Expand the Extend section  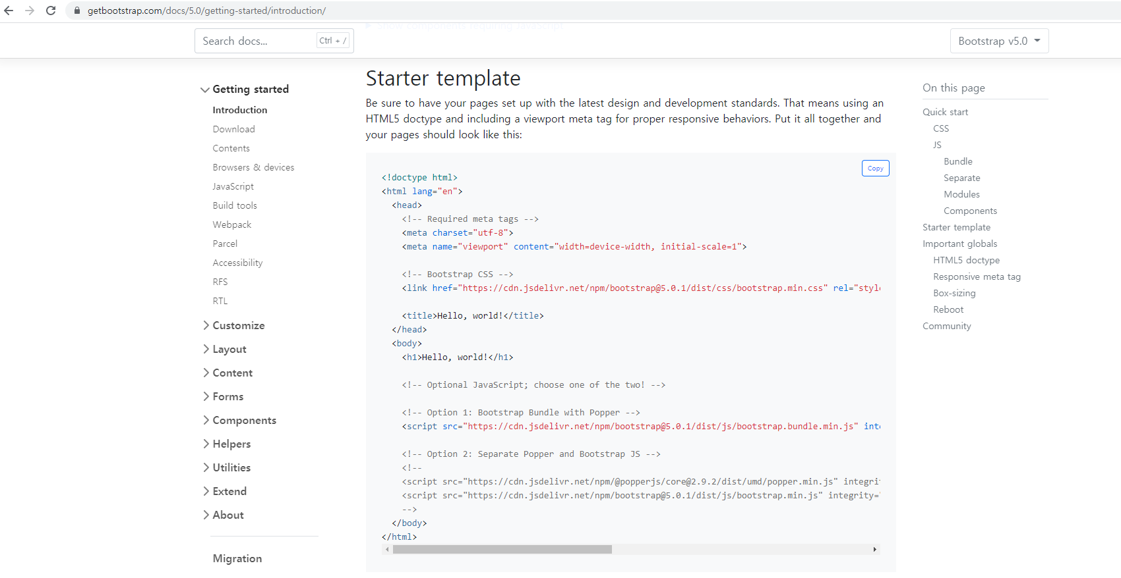[x=224, y=491]
